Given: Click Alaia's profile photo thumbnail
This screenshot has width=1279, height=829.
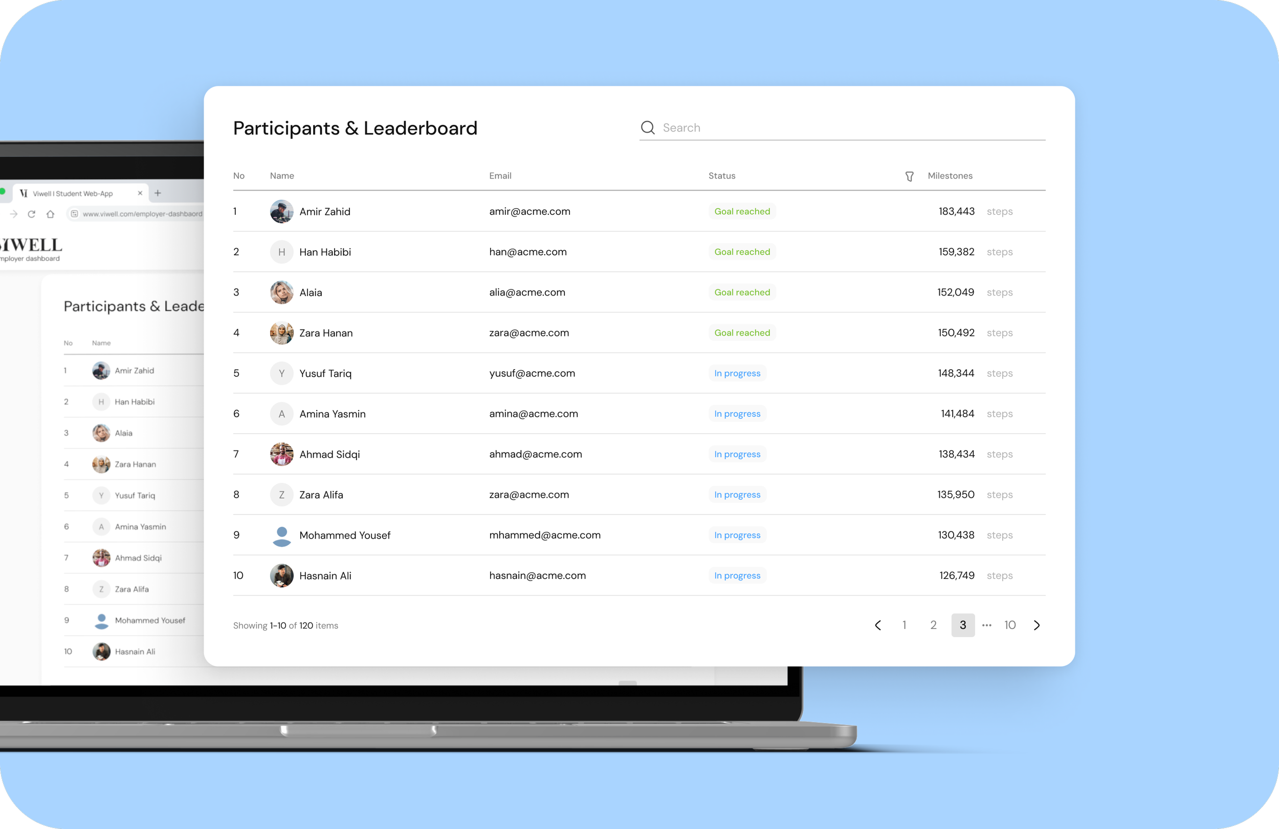Looking at the screenshot, I should [x=281, y=292].
